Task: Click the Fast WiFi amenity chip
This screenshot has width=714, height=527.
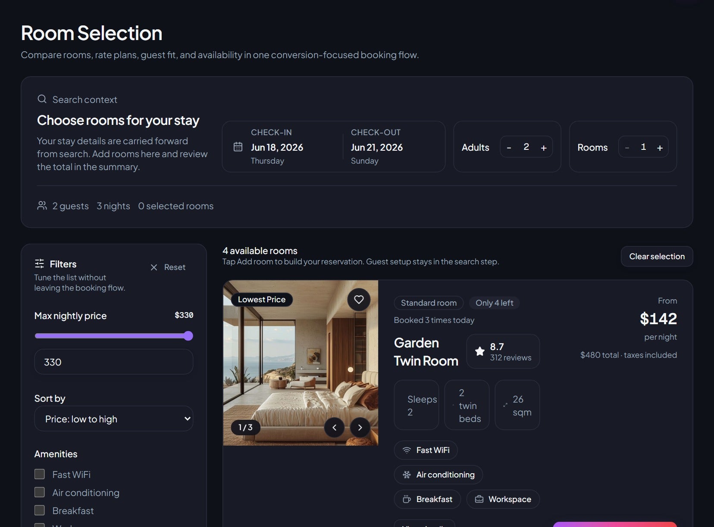Action: point(426,450)
